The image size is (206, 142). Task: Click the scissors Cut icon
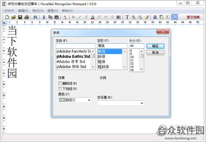point(44,17)
